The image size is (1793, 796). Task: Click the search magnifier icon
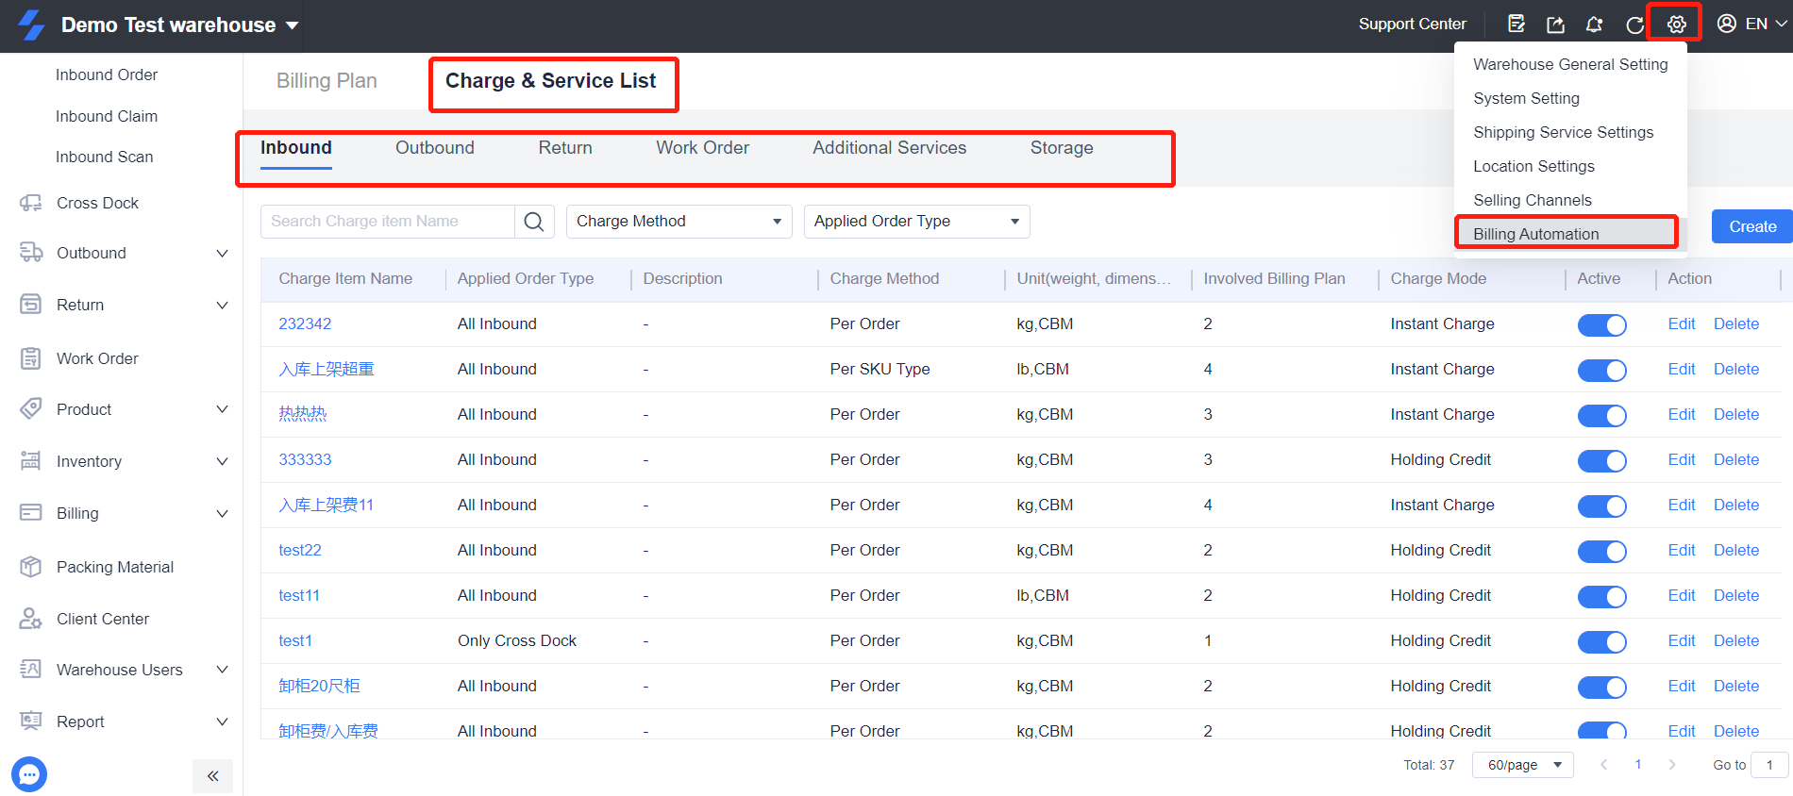coord(533,222)
